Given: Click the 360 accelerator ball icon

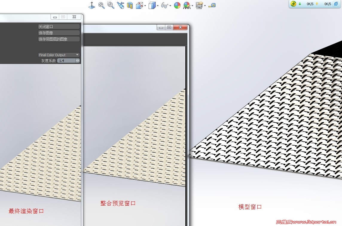Looking at the screenshot, I should click(293, 4).
